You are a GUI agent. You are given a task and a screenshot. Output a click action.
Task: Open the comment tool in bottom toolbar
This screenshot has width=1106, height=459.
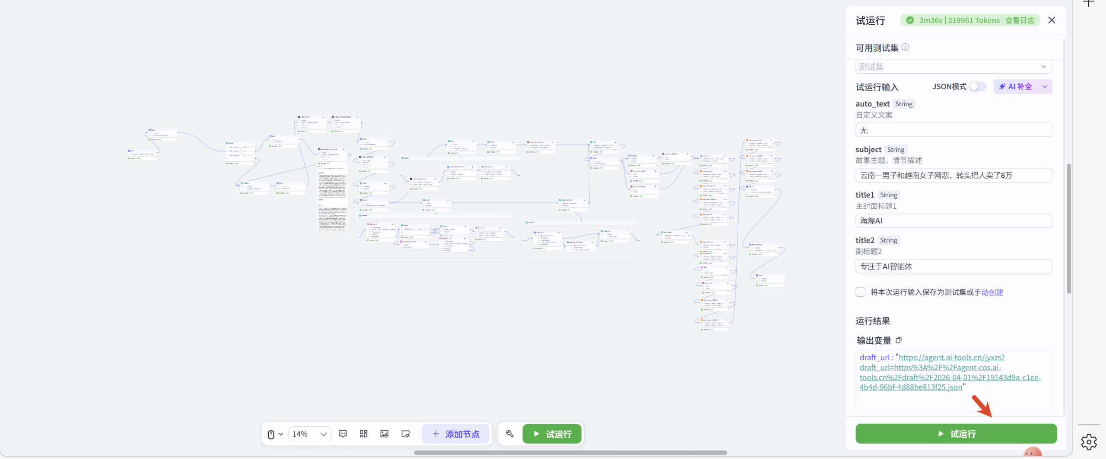[343, 434]
